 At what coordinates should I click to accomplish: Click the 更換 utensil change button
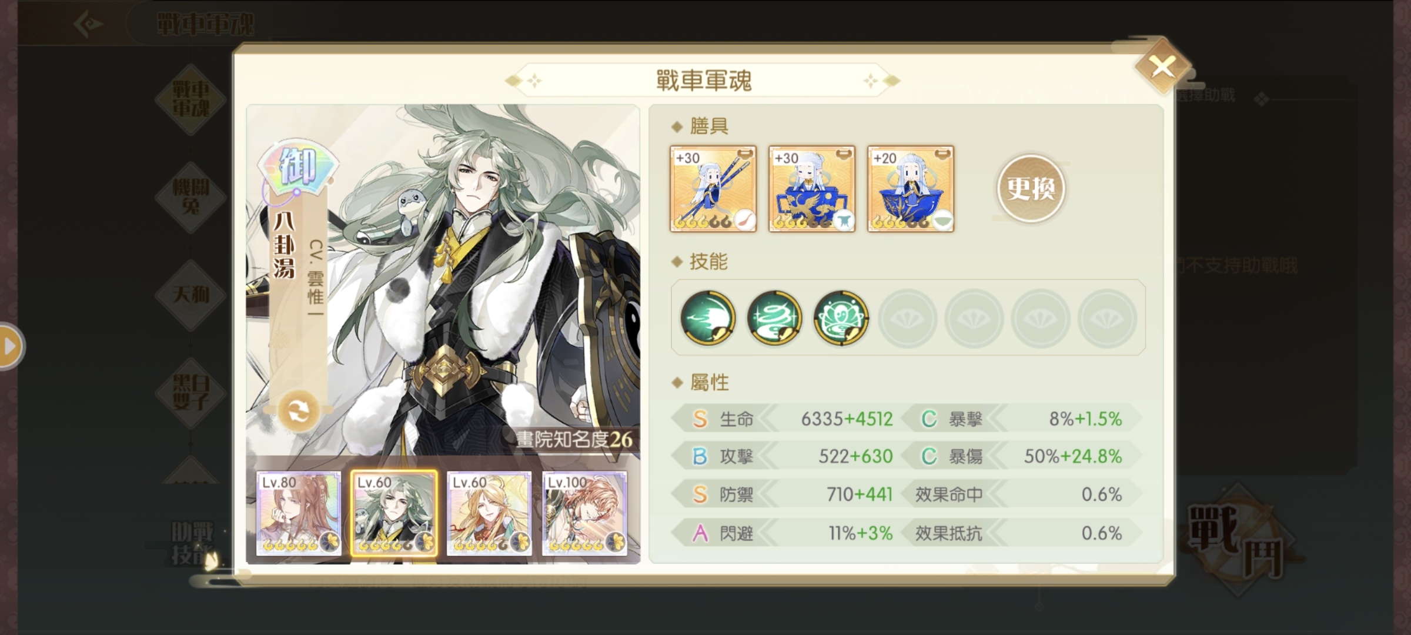pyautogui.click(x=1031, y=189)
